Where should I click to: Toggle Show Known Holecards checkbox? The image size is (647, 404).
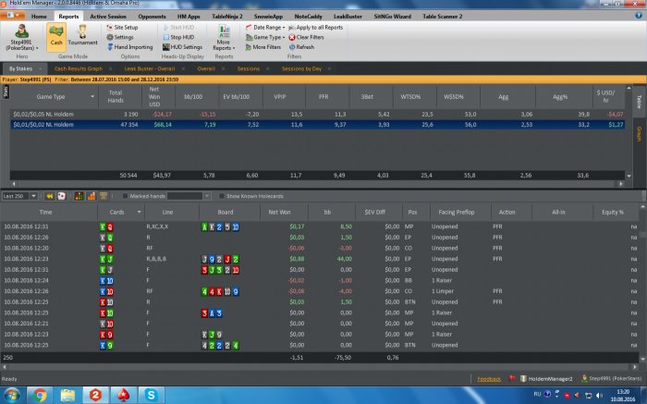tap(222, 196)
